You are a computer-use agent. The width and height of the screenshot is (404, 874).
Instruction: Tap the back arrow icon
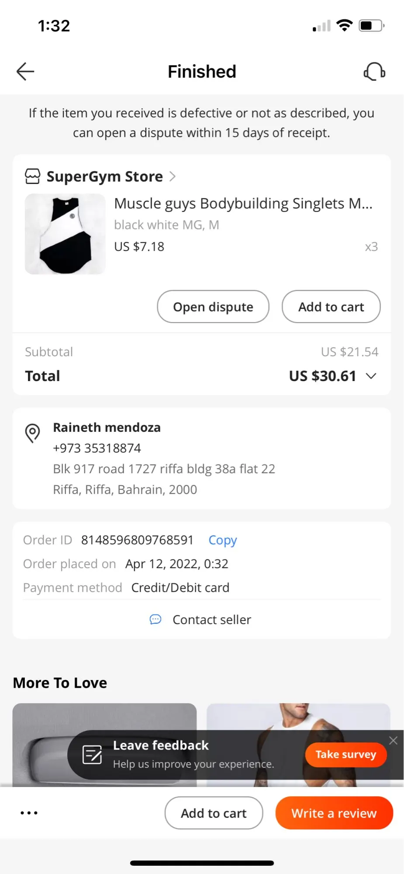tap(25, 72)
